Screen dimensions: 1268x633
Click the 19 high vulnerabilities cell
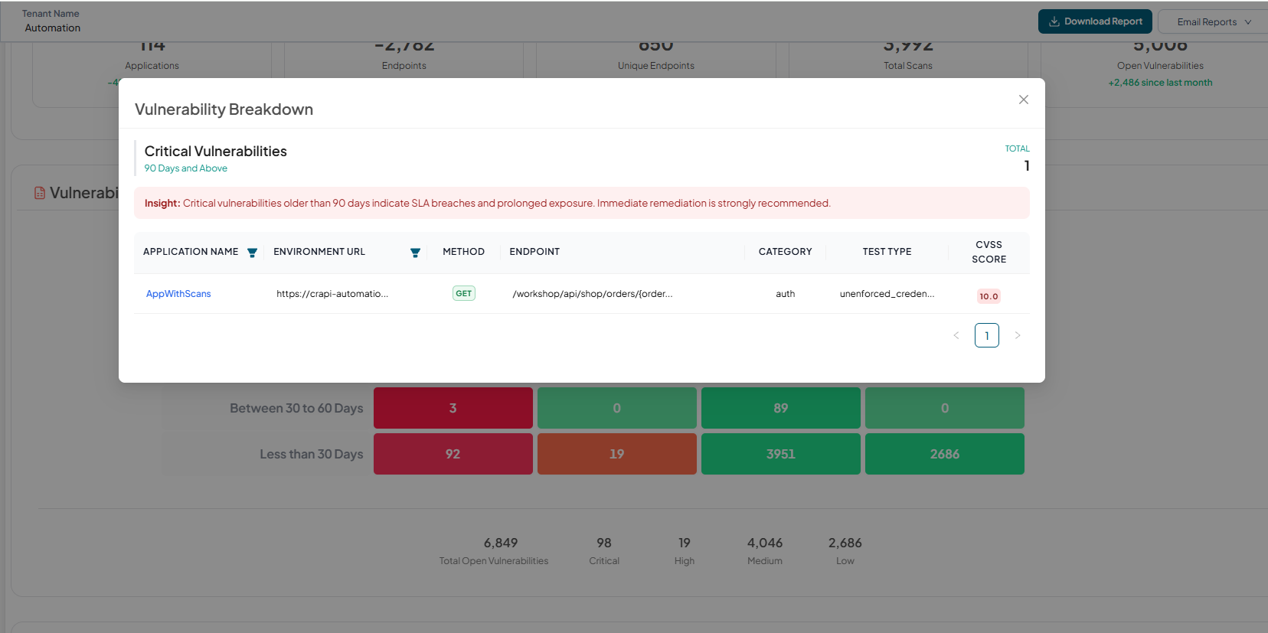tap(617, 454)
